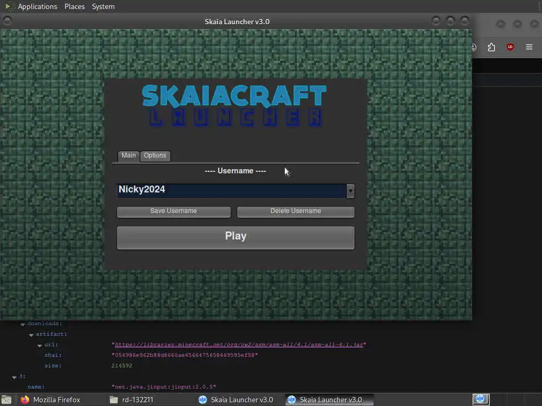
Task: Open the System menu
Action: point(103,6)
